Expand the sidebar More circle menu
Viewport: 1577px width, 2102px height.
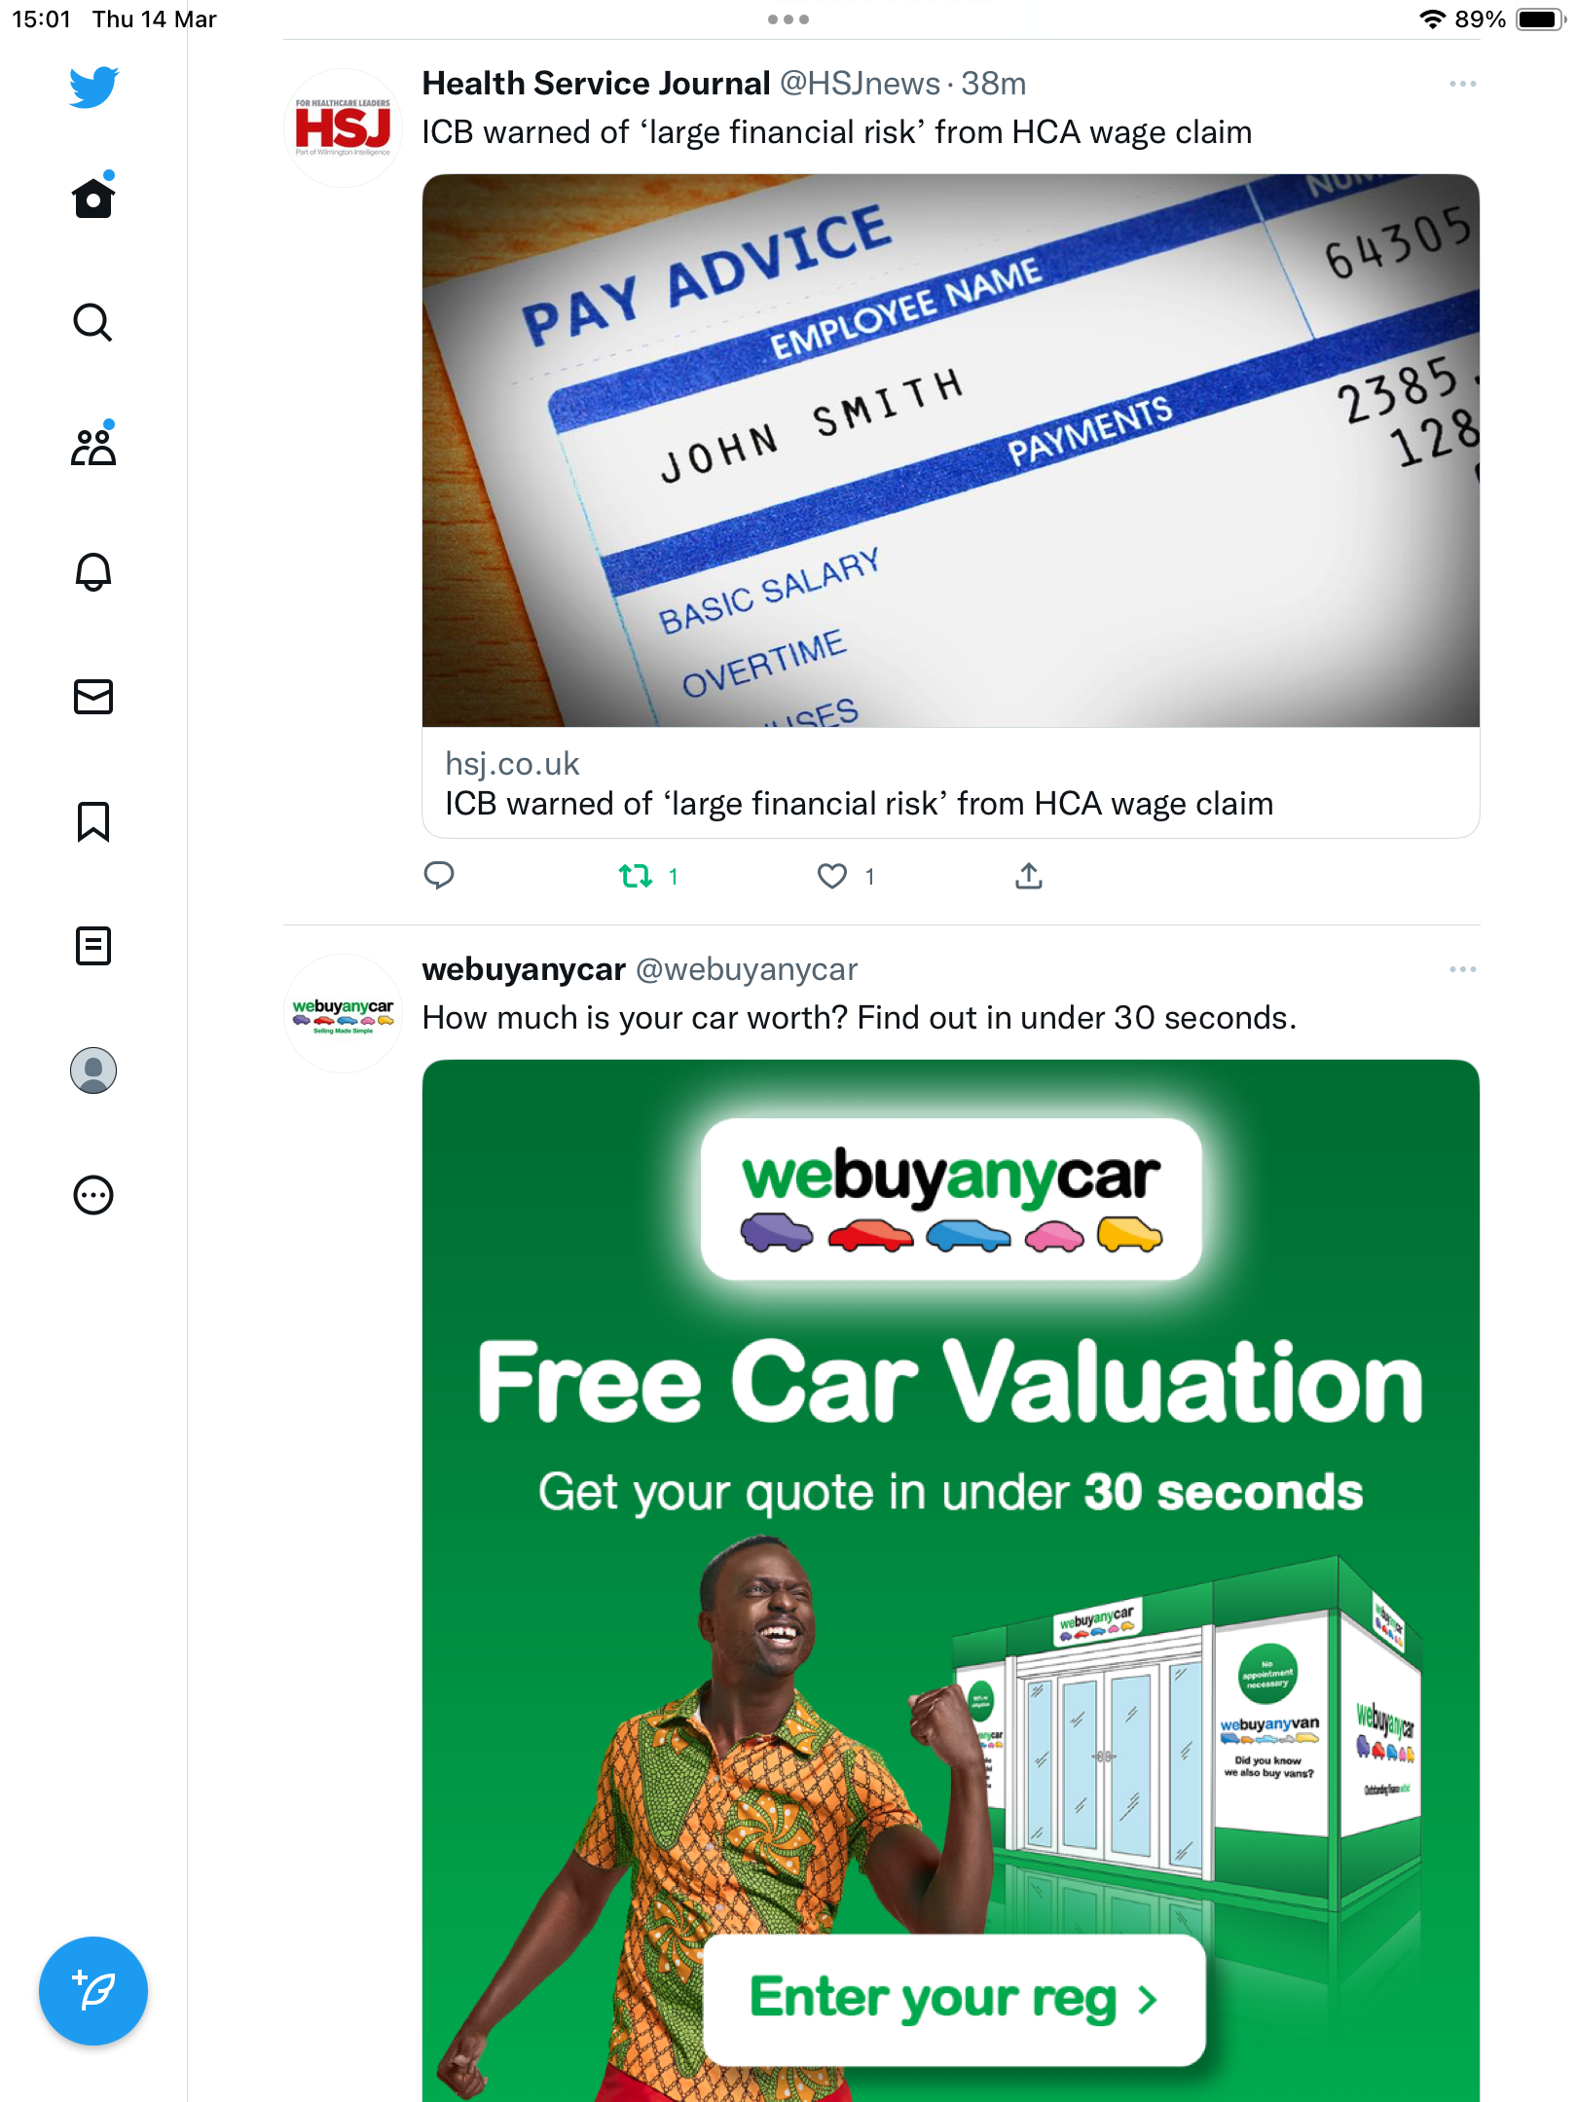tap(93, 1195)
